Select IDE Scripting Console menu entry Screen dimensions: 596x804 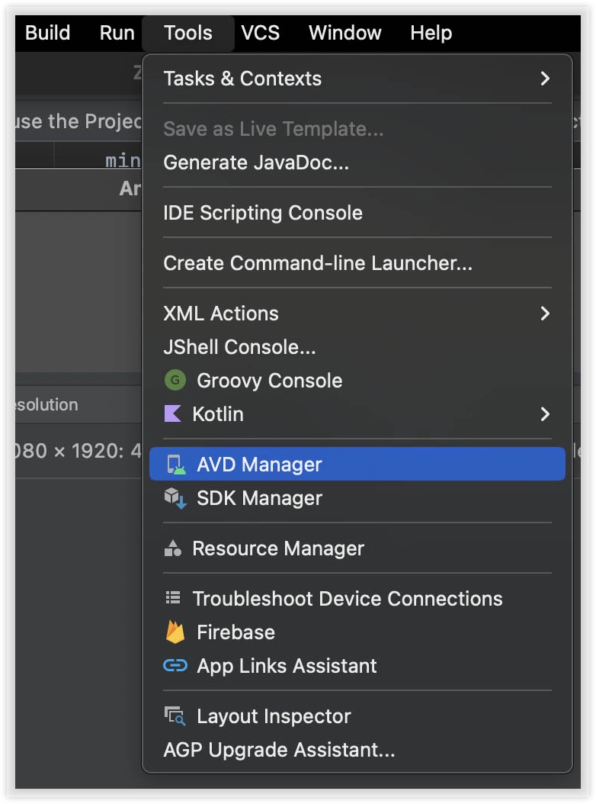263,213
